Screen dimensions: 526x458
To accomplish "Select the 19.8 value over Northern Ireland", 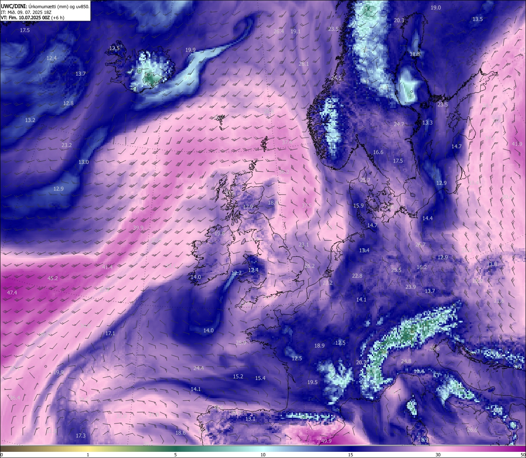I will tap(220, 233).
